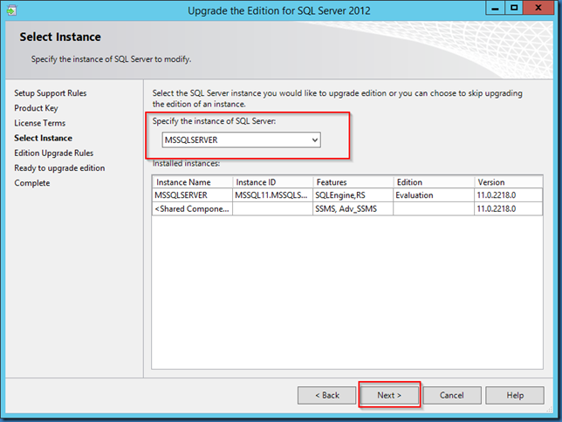Sort by Instance ID column header
562x422 pixels.
[273, 182]
